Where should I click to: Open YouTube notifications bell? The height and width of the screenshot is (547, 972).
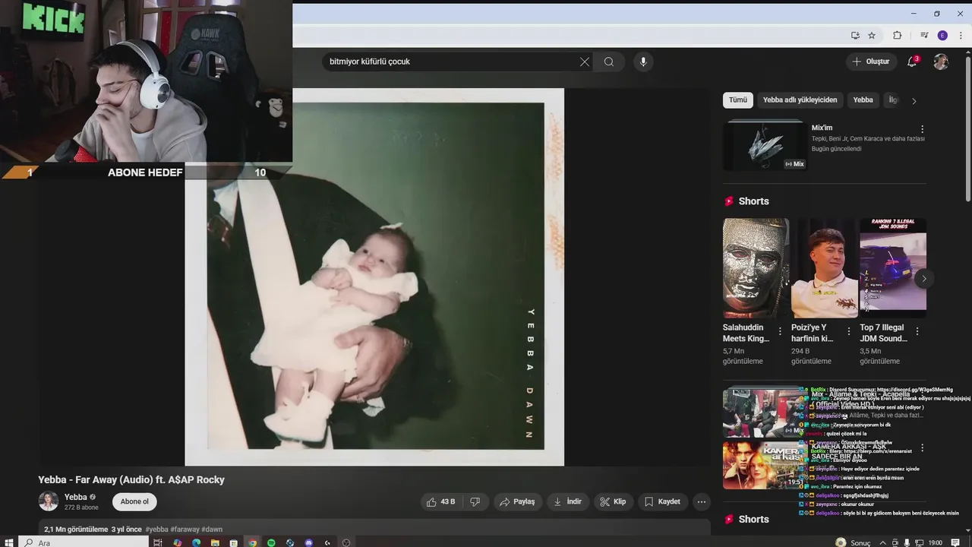pos(912,62)
